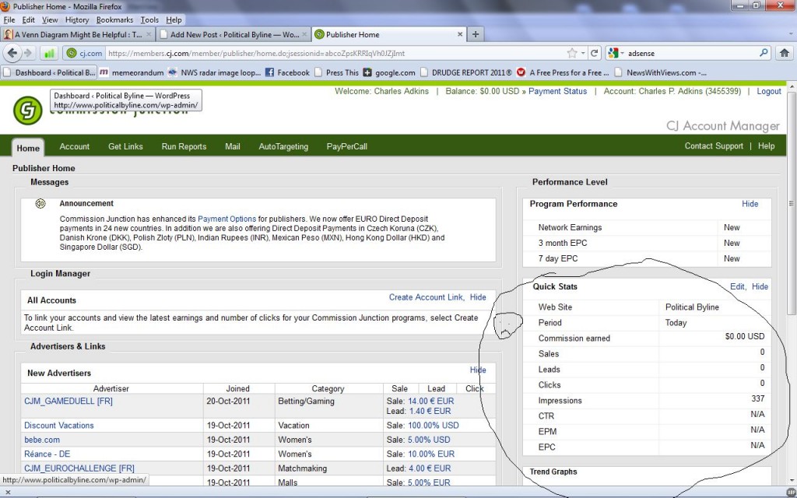Open the CJM_GAMEDUELL [FR] advertiser link
The height and width of the screenshot is (498, 797).
coord(68,401)
